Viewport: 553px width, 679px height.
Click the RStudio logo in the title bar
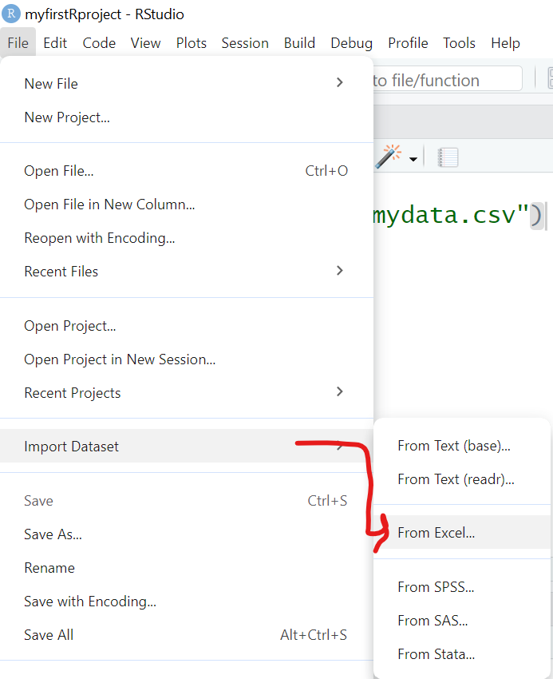coord(11,14)
